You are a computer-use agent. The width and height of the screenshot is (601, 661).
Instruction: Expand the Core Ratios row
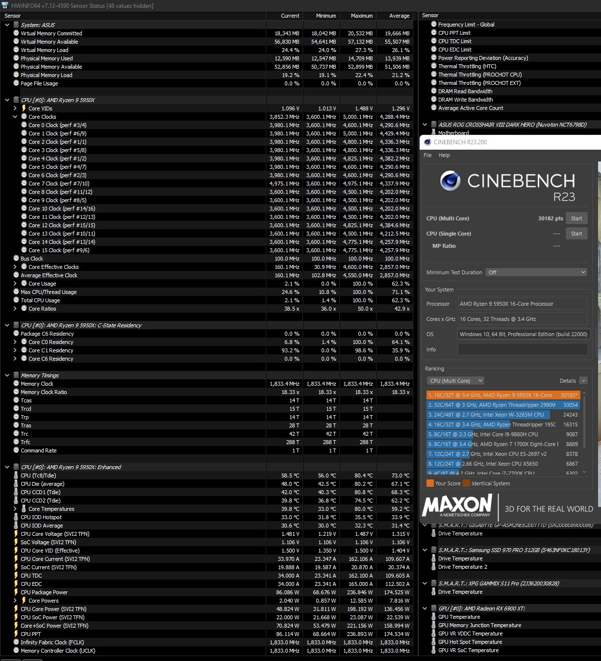15,309
